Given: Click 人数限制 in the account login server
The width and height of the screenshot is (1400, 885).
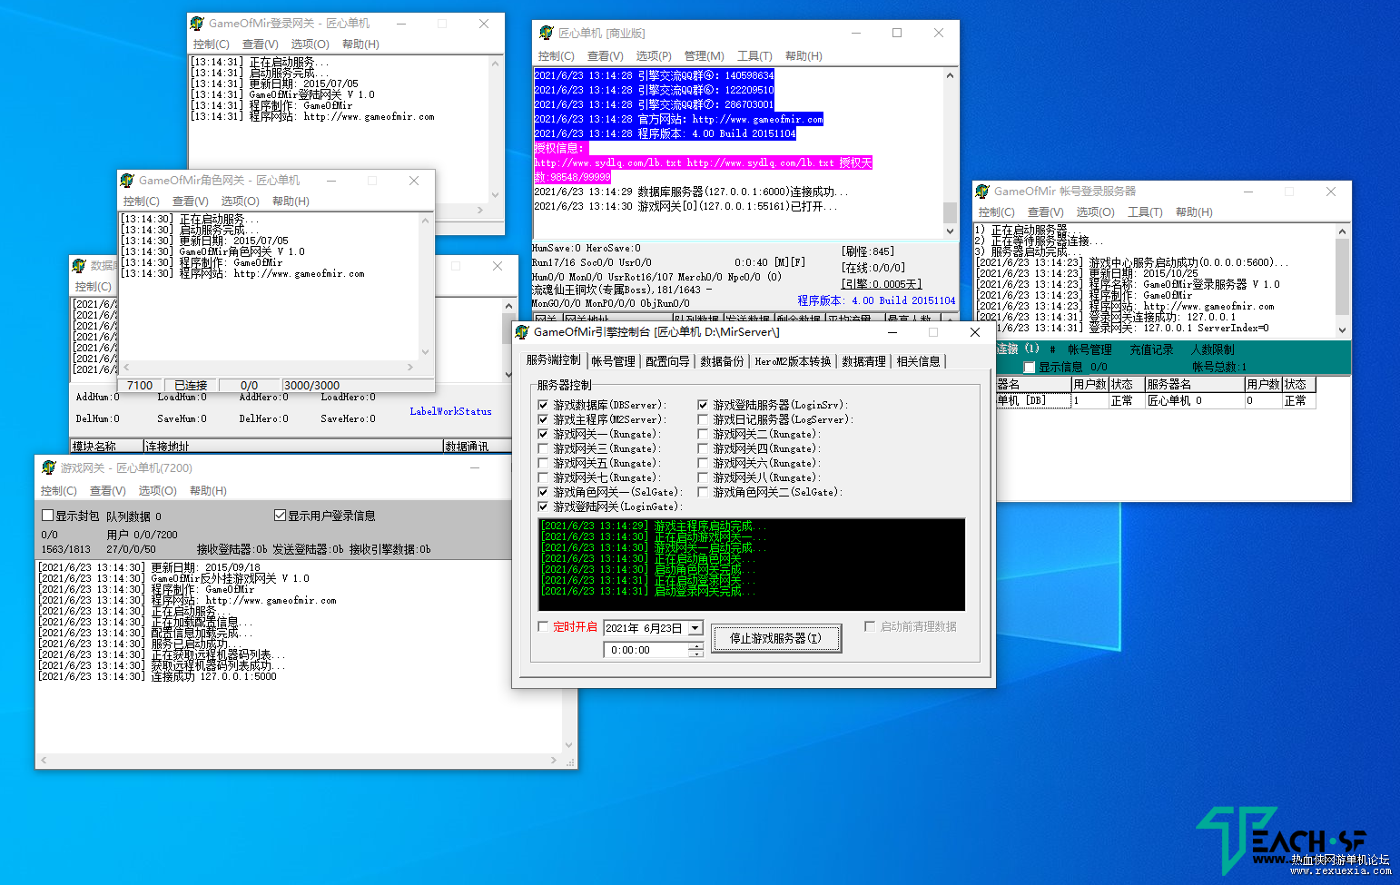Looking at the screenshot, I should 1213,349.
